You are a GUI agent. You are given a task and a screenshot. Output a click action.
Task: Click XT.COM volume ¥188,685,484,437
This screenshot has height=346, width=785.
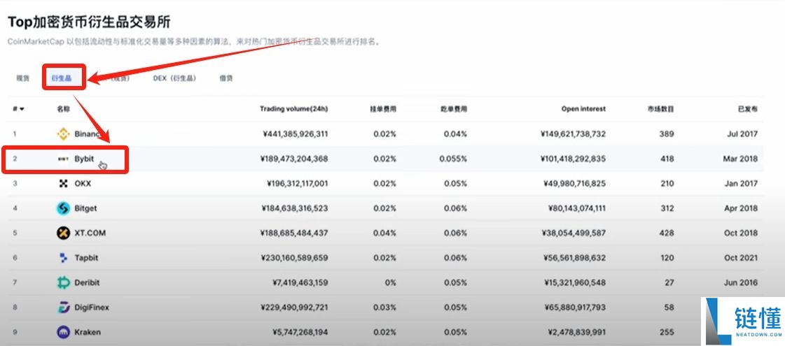pyautogui.click(x=294, y=233)
